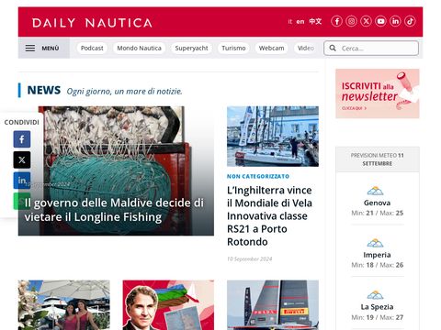
Task: Click the NEWS section heading
Action: point(44,90)
